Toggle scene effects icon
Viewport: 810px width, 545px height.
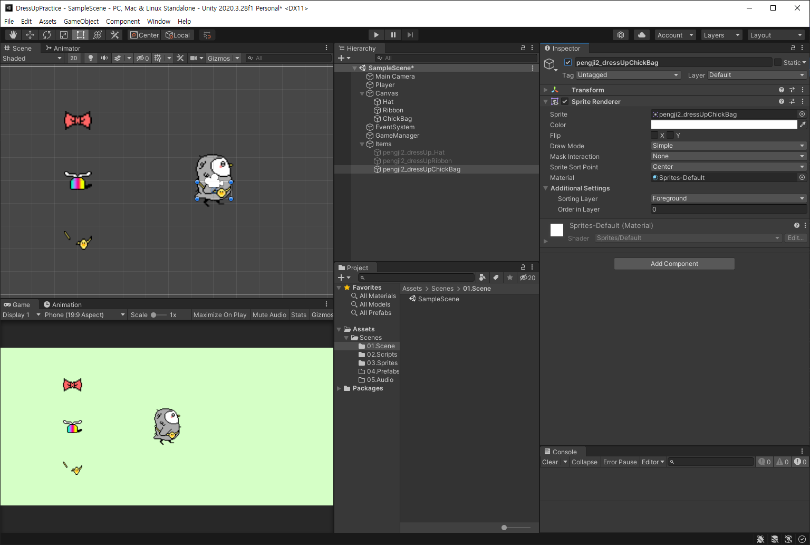pyautogui.click(x=118, y=58)
